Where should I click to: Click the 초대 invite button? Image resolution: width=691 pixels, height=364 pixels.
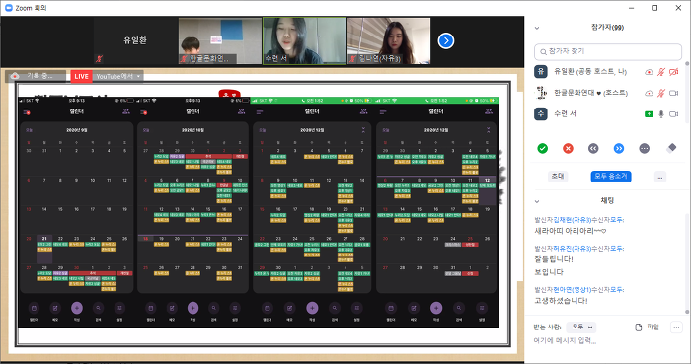(558, 176)
